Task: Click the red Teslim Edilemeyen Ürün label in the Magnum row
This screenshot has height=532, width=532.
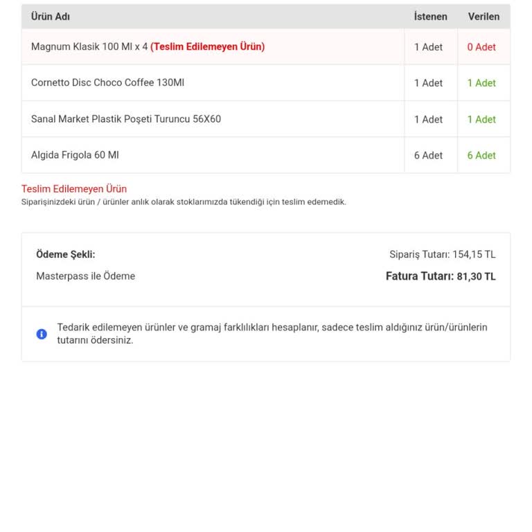Action: 207,46
